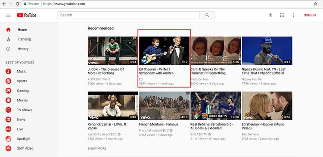Open the Movies sidebar label
323x157 pixels.
click(22, 100)
